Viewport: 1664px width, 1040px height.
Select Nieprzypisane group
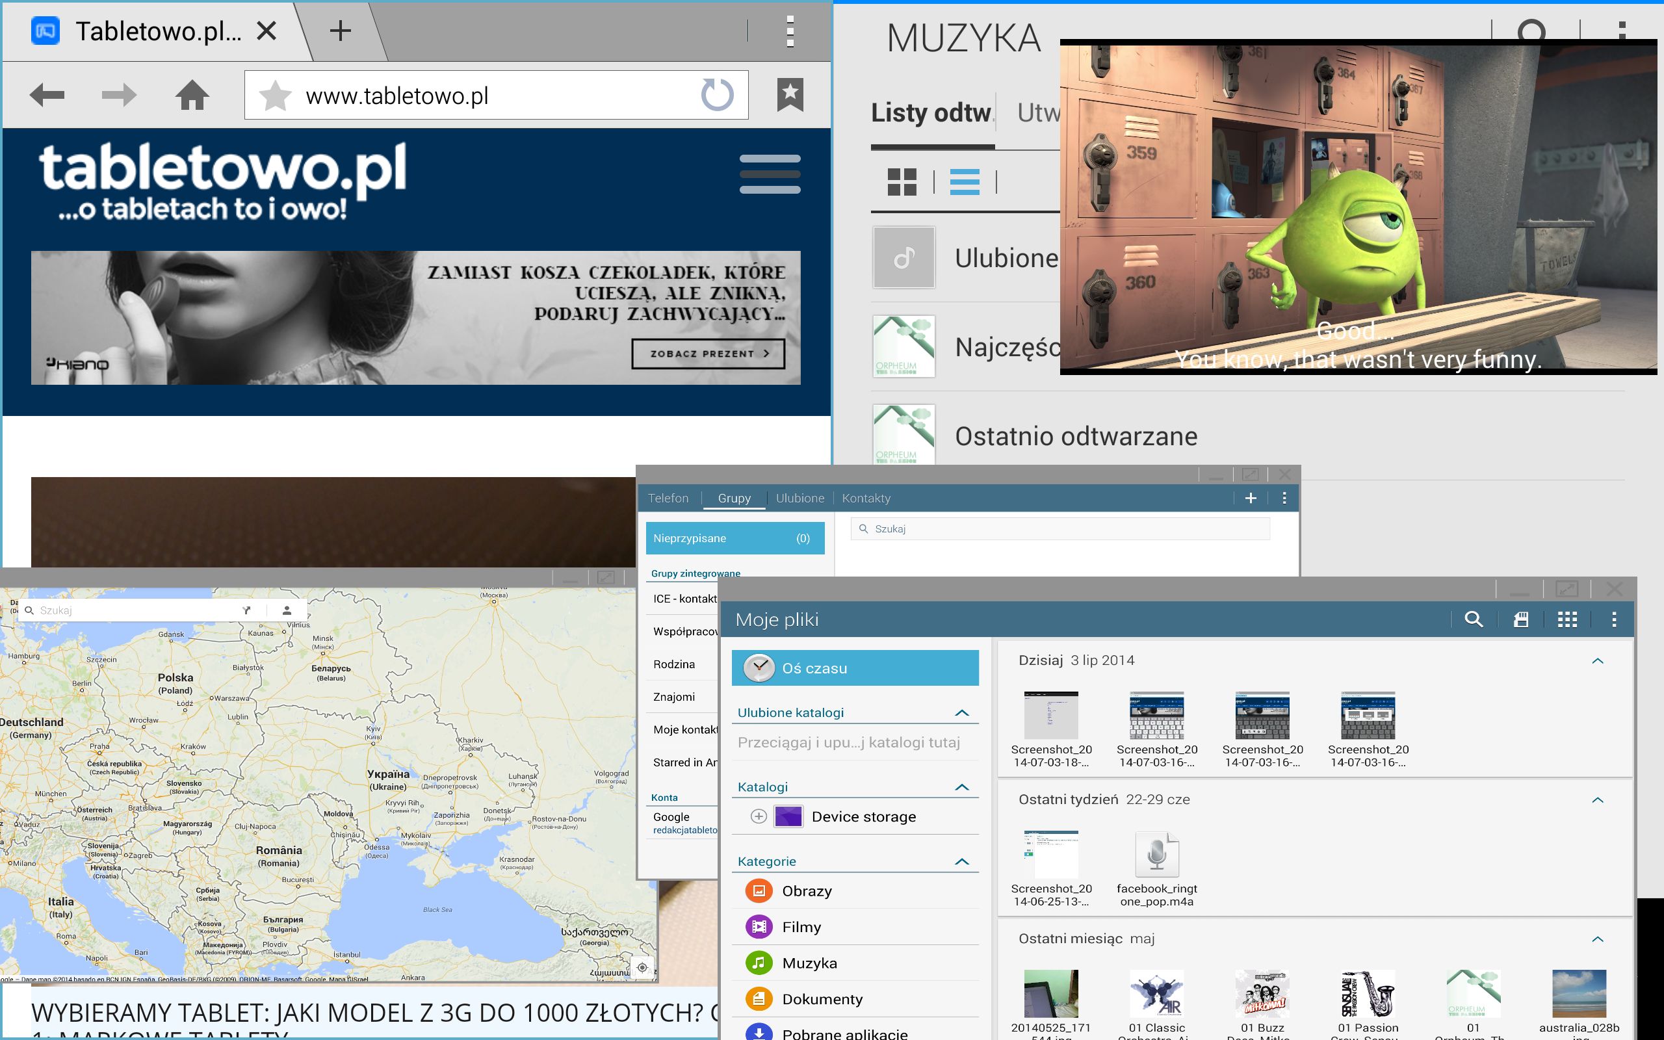pos(735,538)
